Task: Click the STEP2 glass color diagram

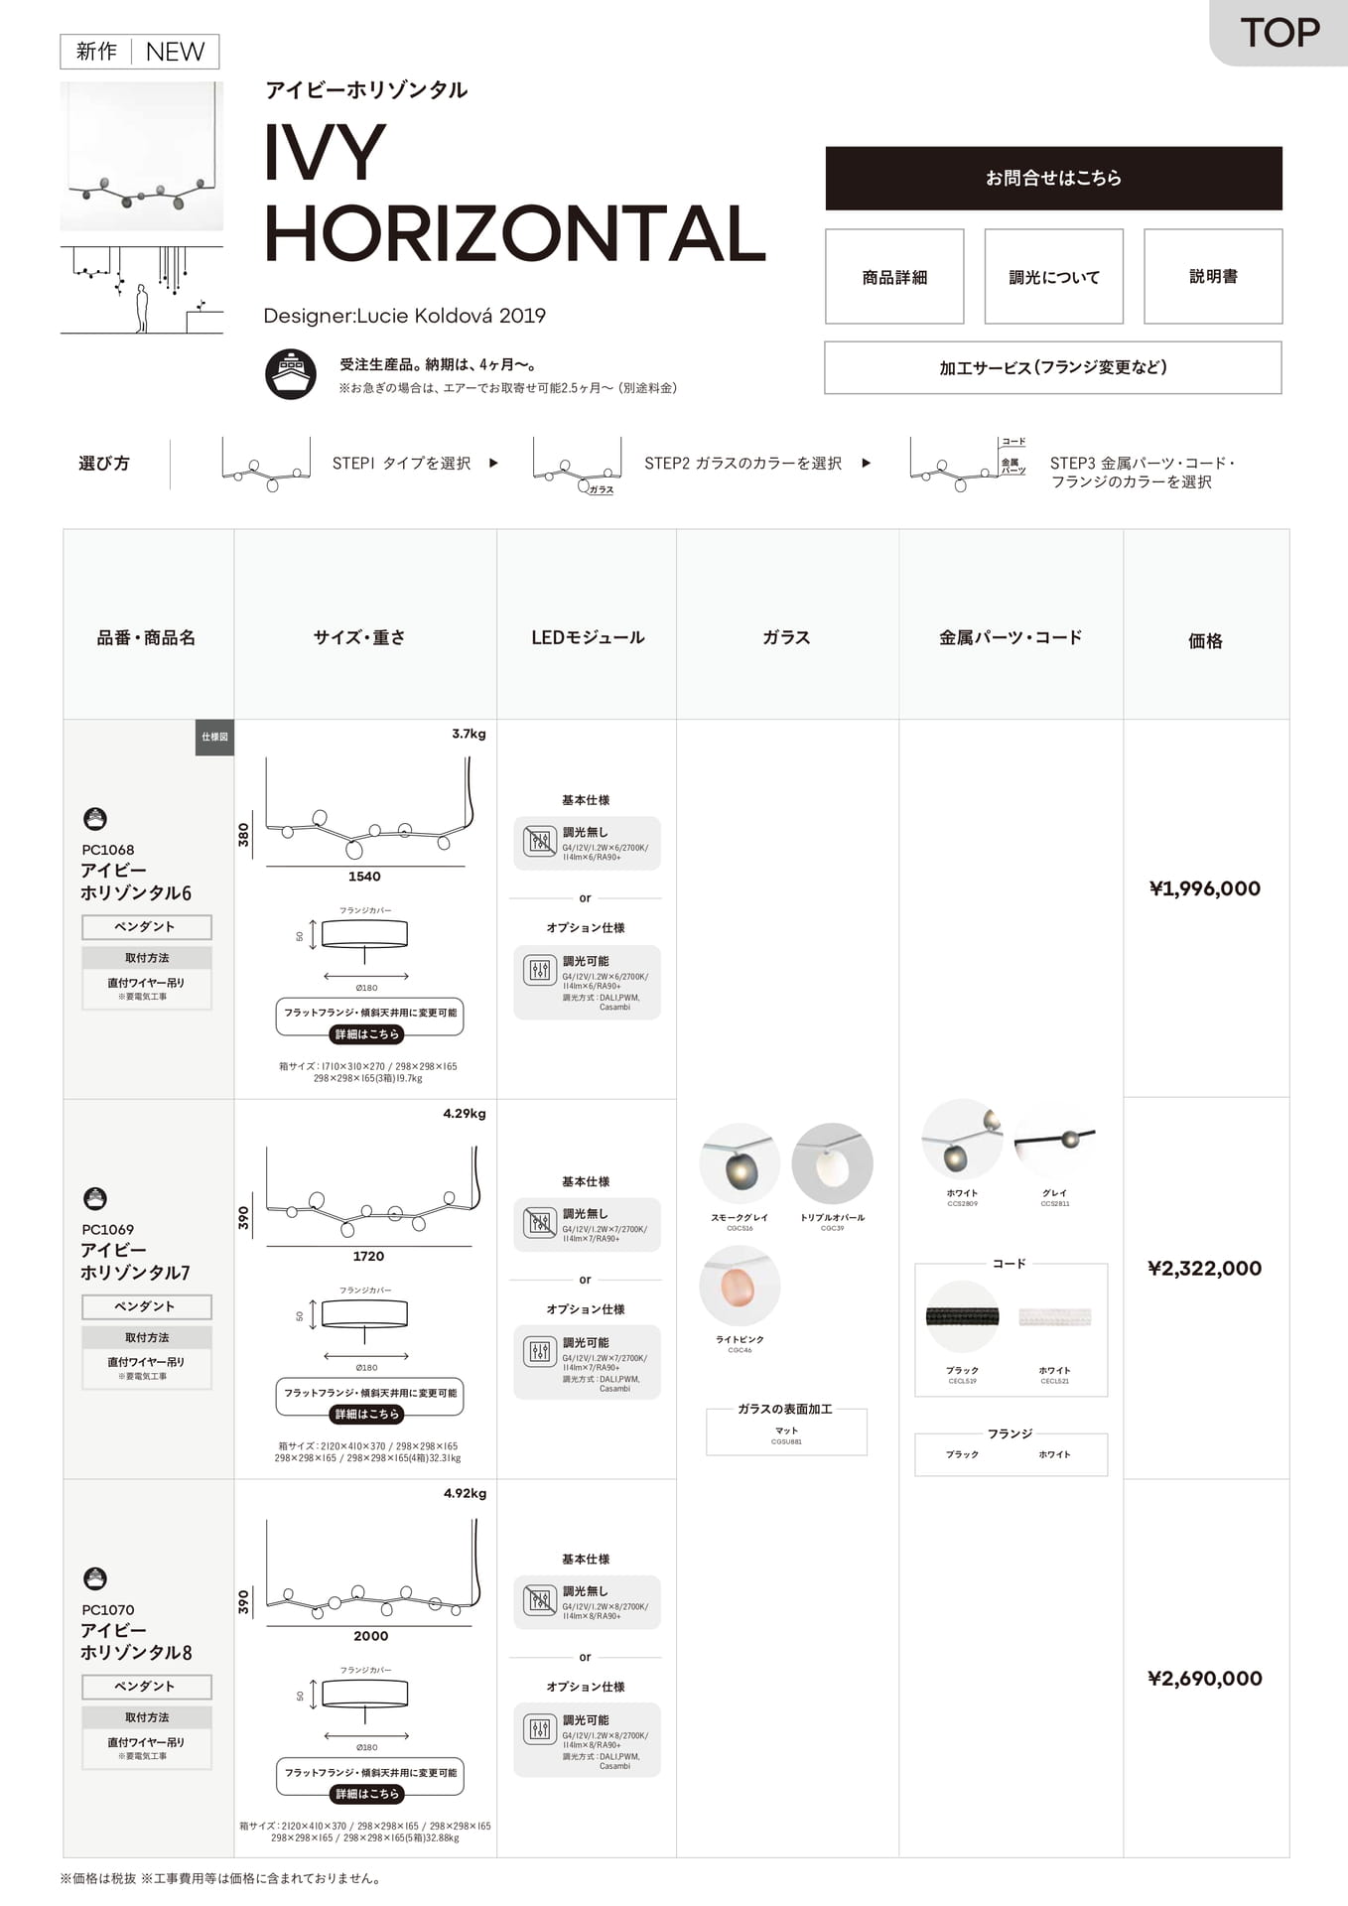Action: pos(578,465)
